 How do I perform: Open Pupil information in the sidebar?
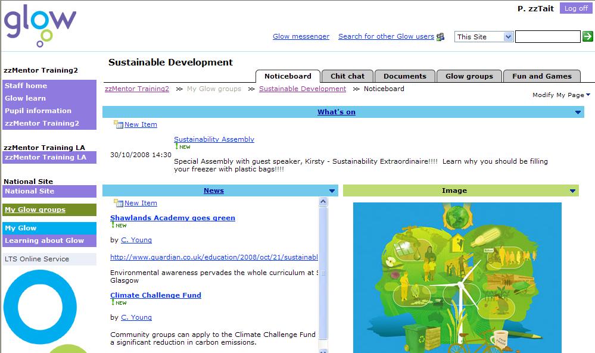[x=49, y=111]
